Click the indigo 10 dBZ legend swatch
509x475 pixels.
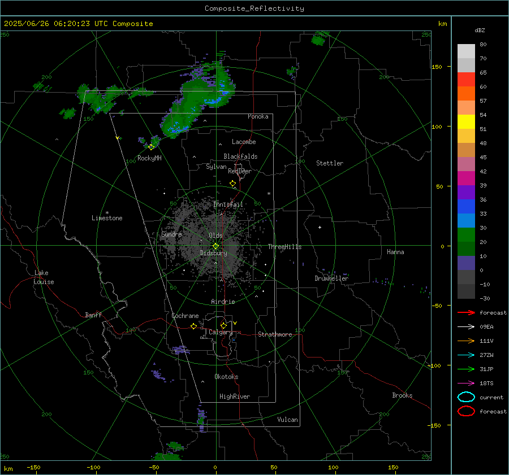click(x=466, y=263)
